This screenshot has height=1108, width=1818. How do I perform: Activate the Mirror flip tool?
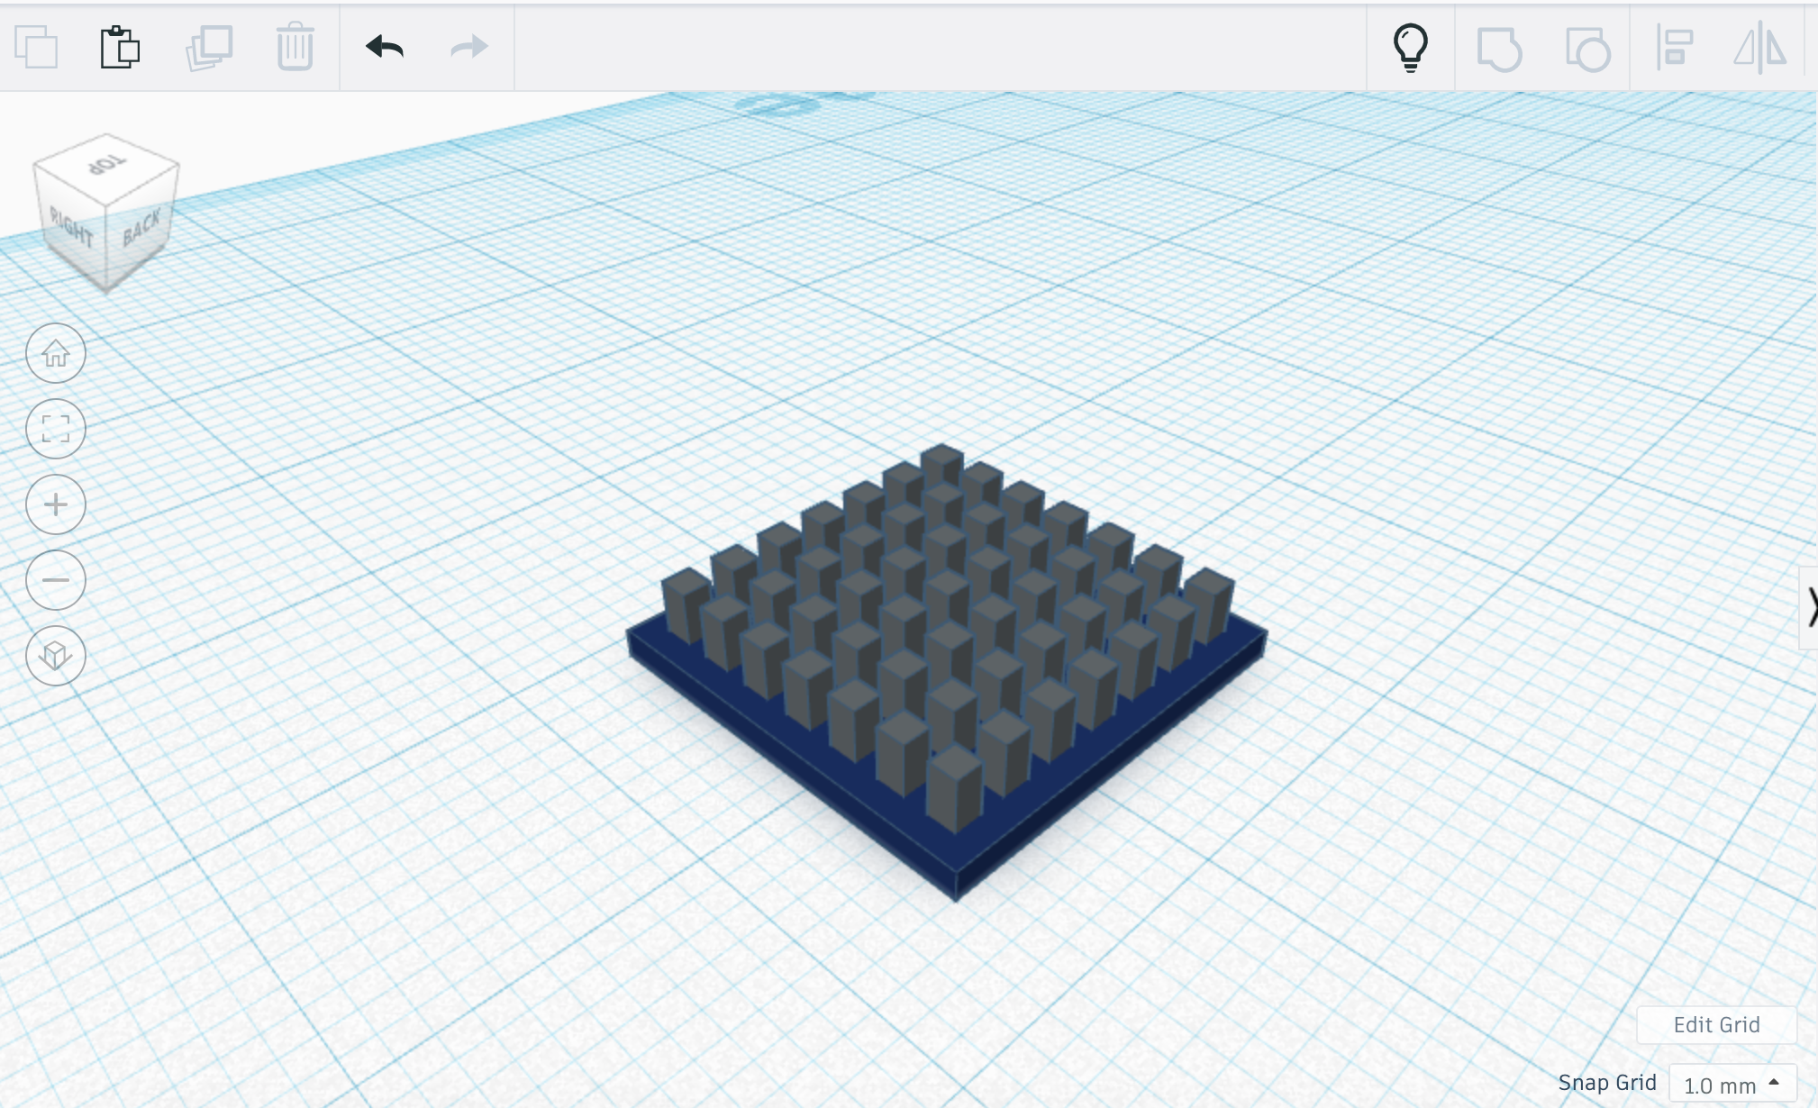pos(1760,47)
